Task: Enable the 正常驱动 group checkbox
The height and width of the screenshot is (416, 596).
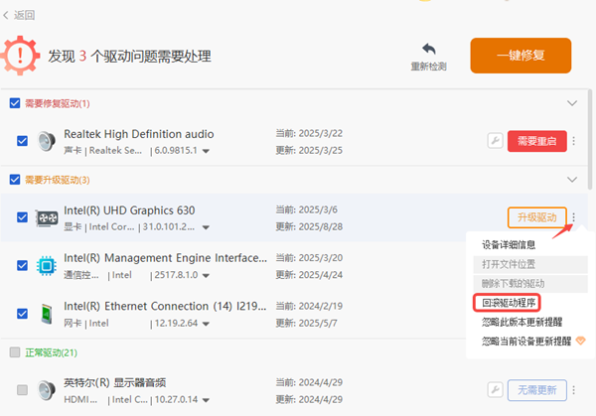Action: click(14, 352)
